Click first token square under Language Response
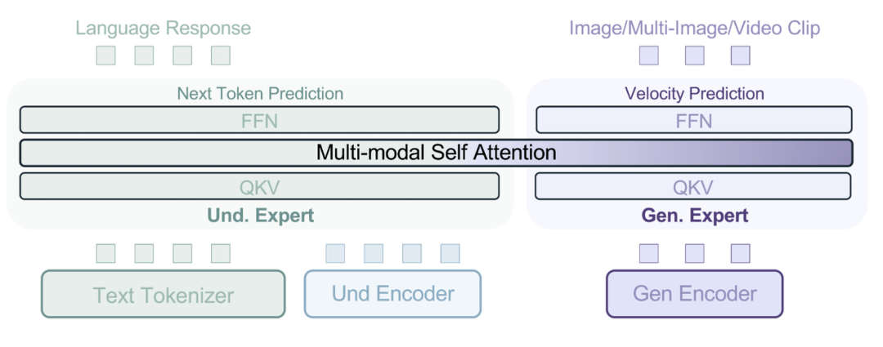Viewport: 883px width, 347px height. click(105, 56)
